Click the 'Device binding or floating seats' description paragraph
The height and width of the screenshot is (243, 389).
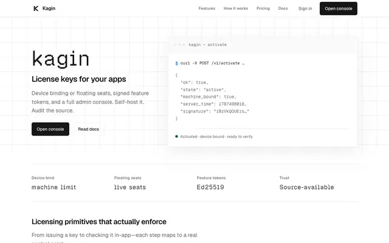point(90,102)
